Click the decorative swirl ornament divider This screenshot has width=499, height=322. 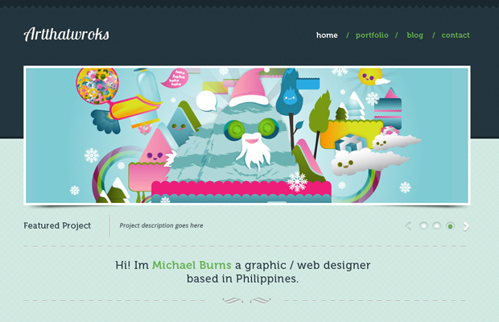pos(246,300)
